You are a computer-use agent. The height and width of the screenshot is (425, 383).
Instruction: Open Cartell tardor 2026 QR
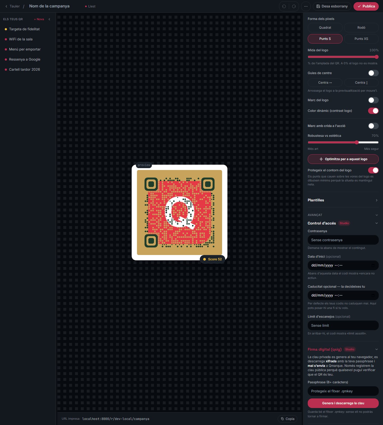pos(28,70)
